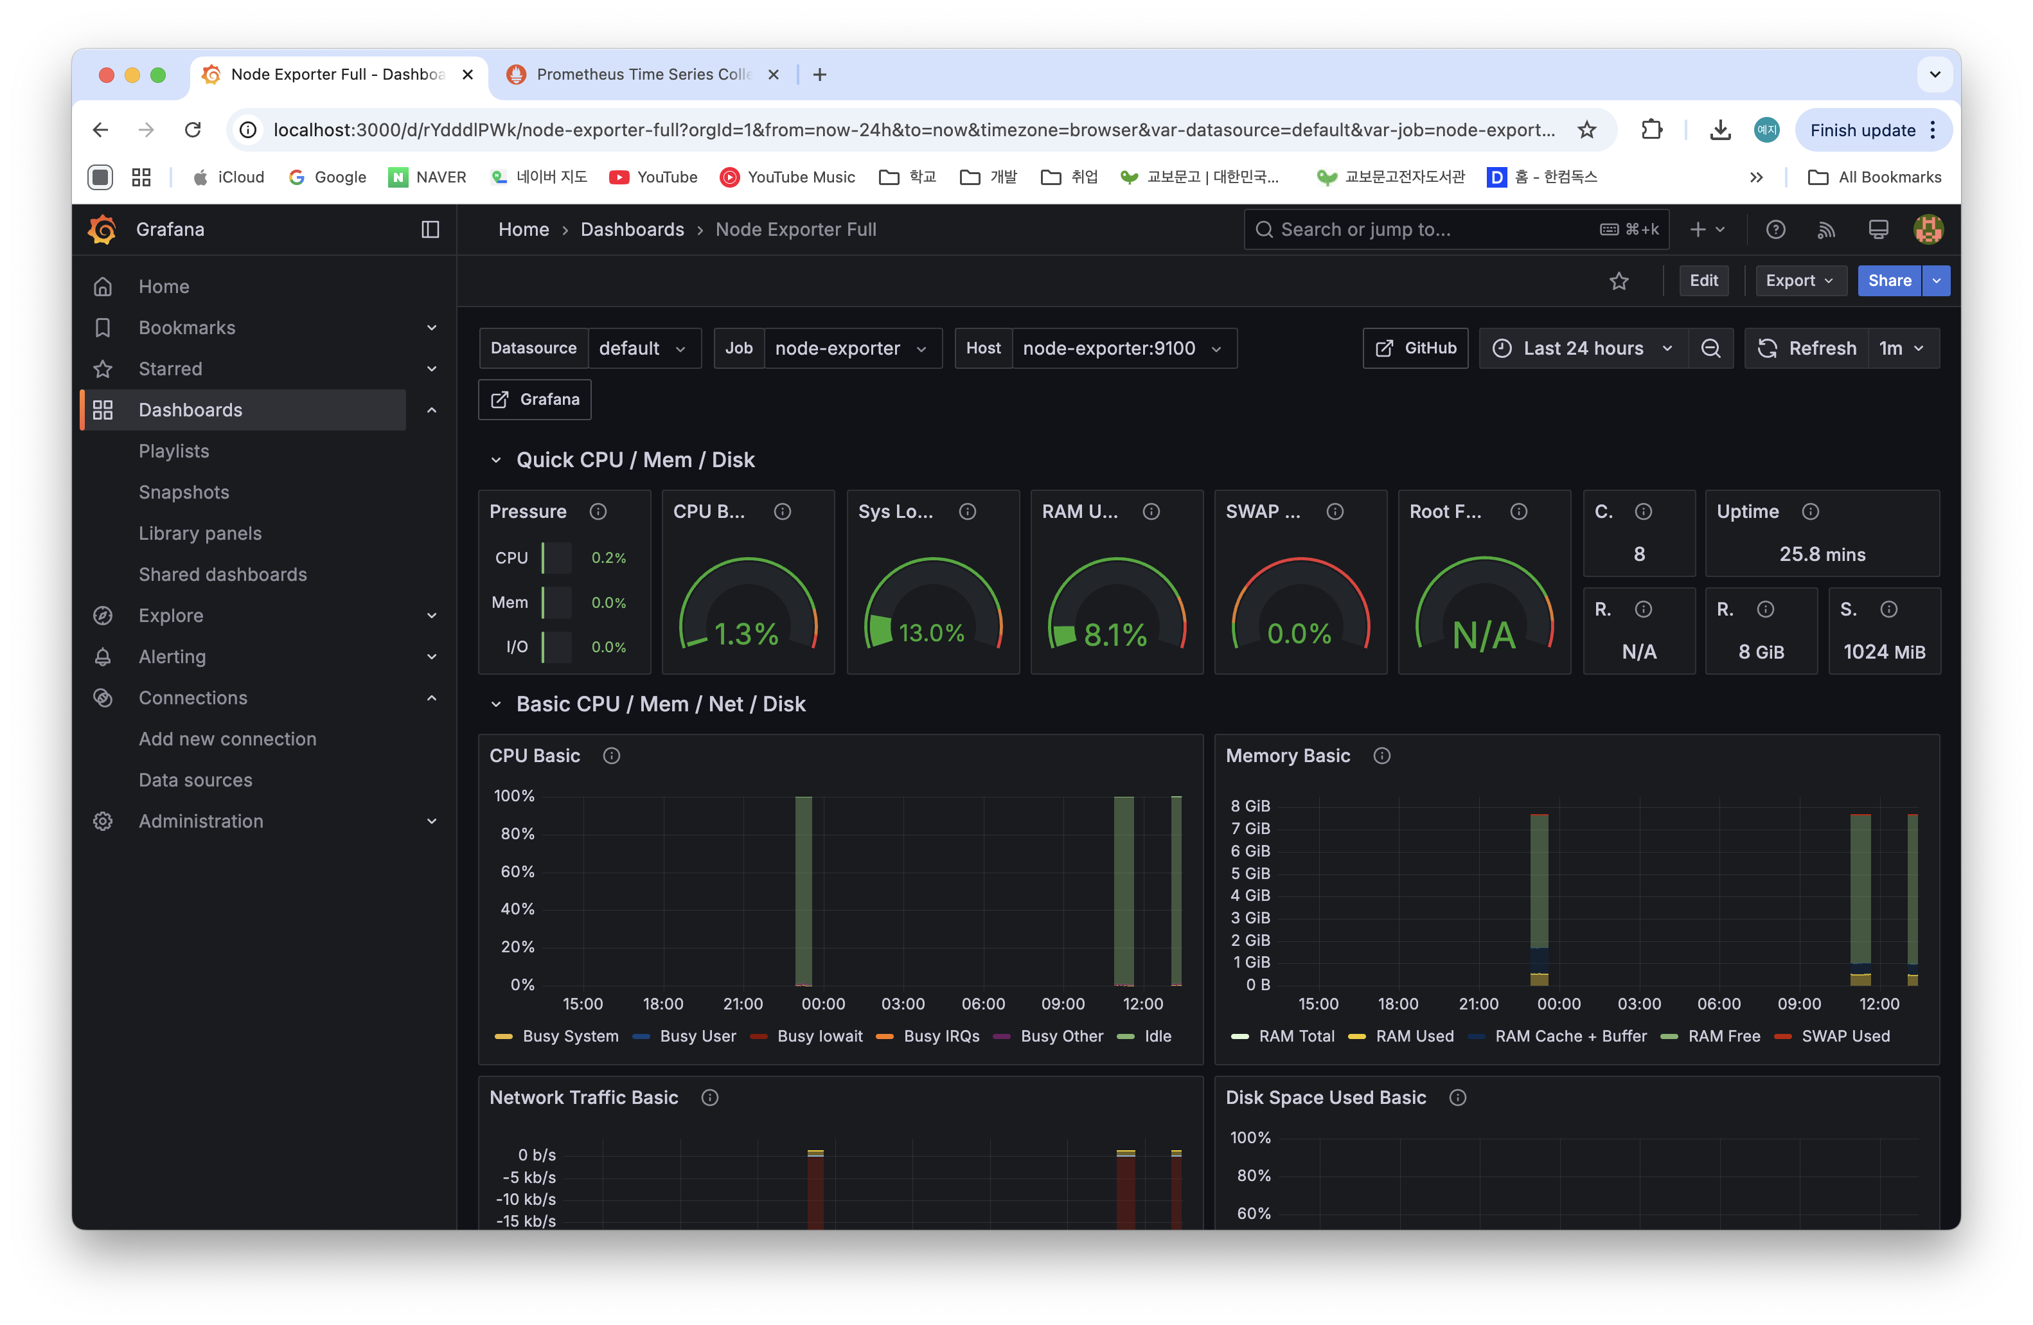Open the news feed RSS icon
The image size is (2033, 1325).
click(1827, 229)
